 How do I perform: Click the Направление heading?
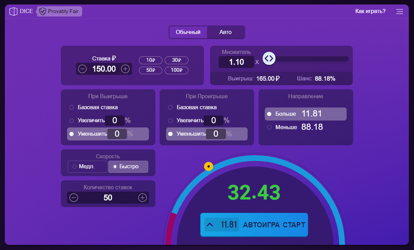point(306,96)
